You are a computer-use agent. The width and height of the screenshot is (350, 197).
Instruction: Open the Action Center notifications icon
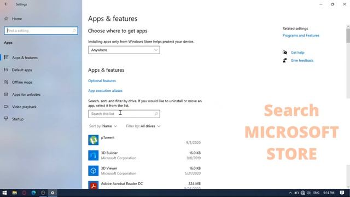342,193
